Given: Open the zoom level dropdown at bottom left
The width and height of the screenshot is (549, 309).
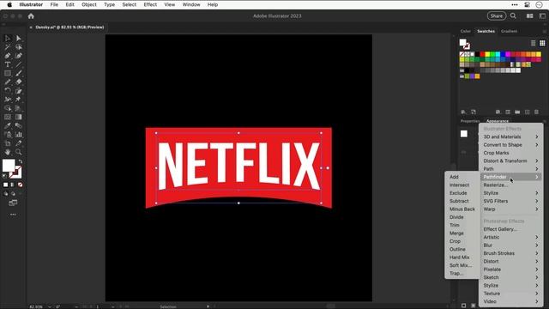Looking at the screenshot, I should (50, 306).
